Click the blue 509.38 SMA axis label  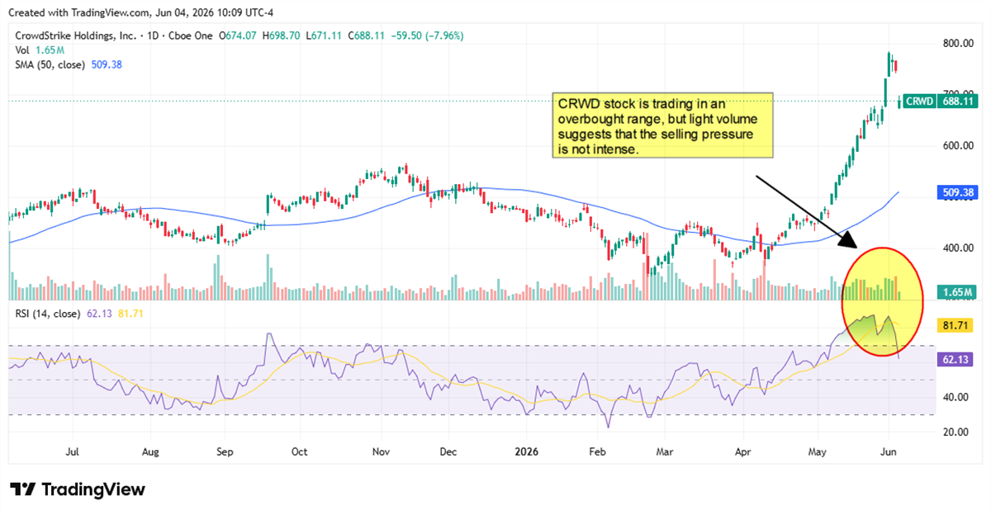coord(959,192)
